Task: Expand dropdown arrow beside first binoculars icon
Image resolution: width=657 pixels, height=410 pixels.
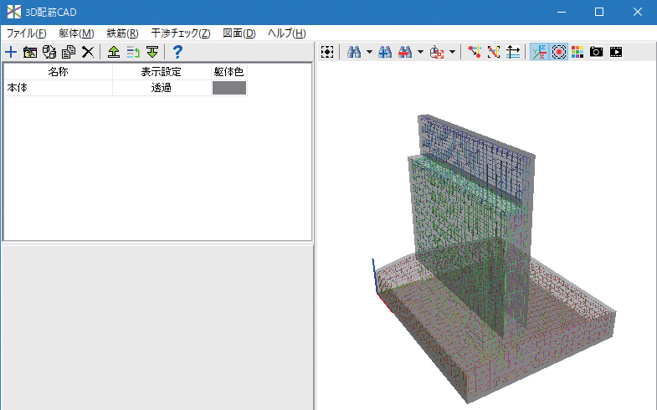Action: point(368,52)
